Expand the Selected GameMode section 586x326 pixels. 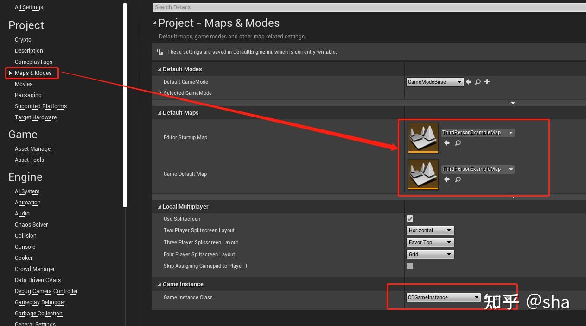pyautogui.click(x=160, y=92)
